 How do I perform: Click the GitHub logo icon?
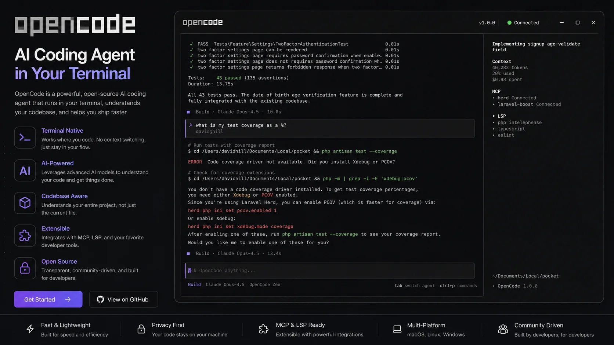point(100,300)
